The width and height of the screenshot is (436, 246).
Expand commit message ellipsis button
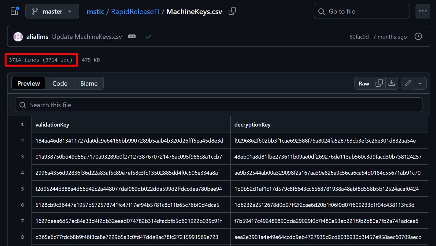132,36
